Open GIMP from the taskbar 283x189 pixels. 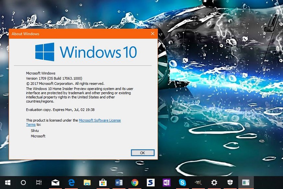198,182
